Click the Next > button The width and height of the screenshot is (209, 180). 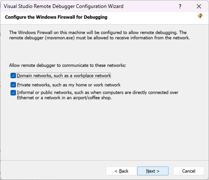(x=153, y=171)
